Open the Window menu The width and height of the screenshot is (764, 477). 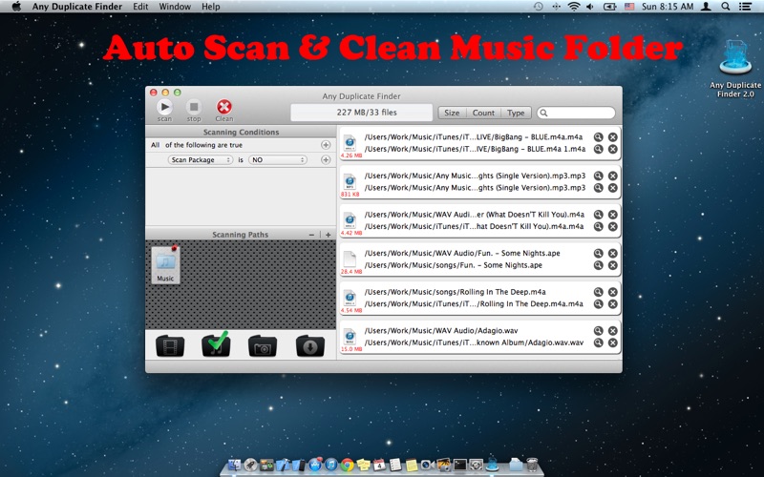tap(175, 7)
